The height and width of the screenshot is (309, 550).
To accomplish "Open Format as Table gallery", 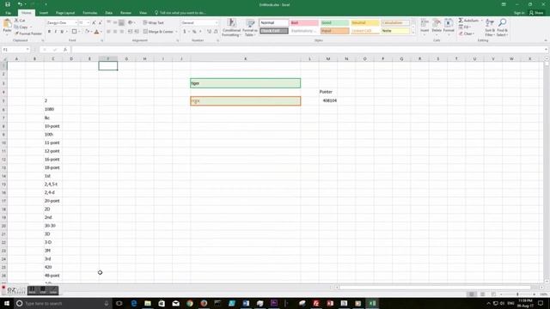I will point(250,27).
